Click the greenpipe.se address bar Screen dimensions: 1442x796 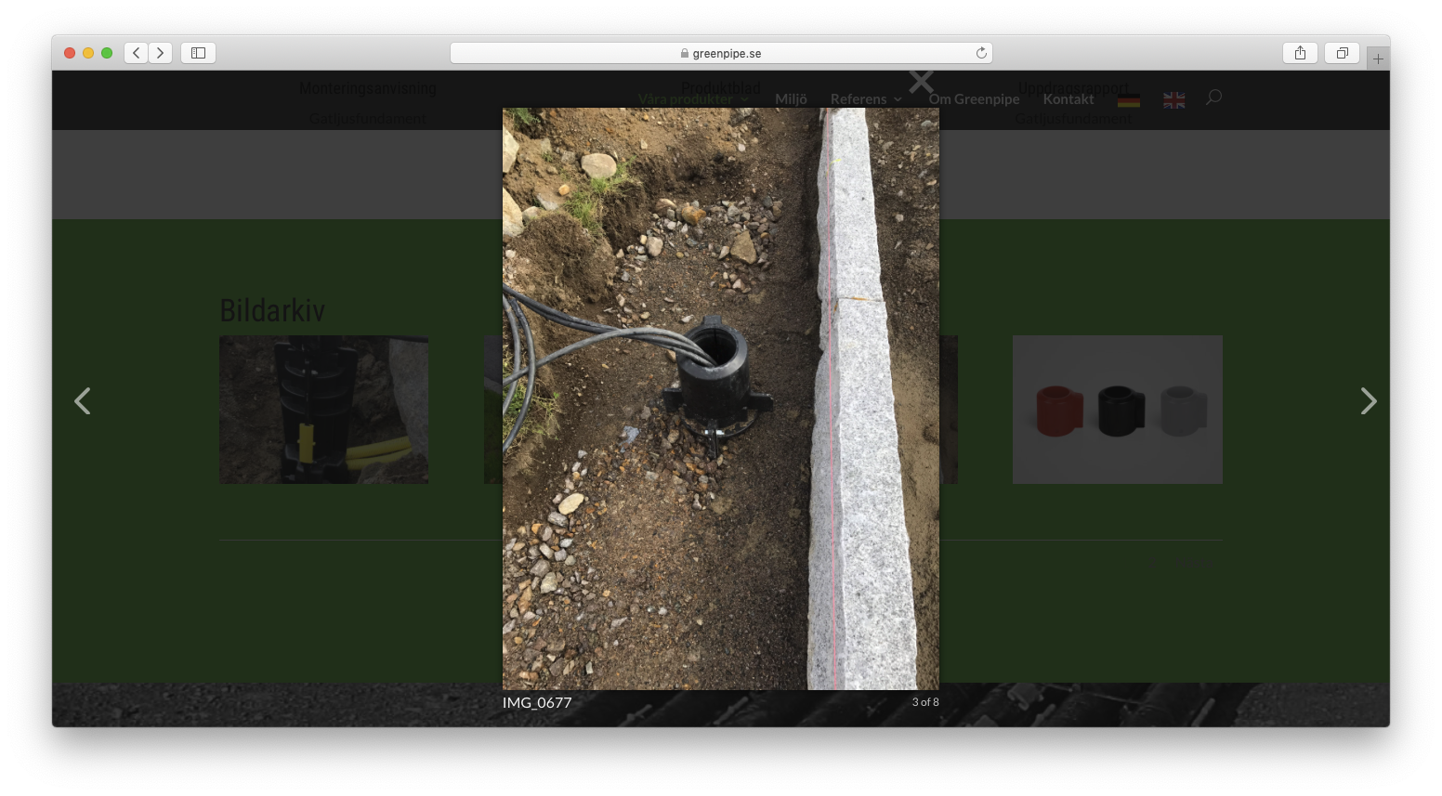[x=721, y=53]
